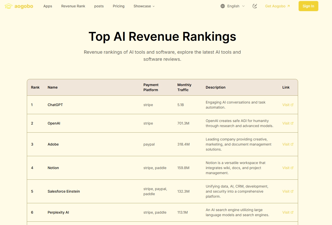Click the paypal payment platform cell
The image size is (332, 225).
(x=149, y=144)
